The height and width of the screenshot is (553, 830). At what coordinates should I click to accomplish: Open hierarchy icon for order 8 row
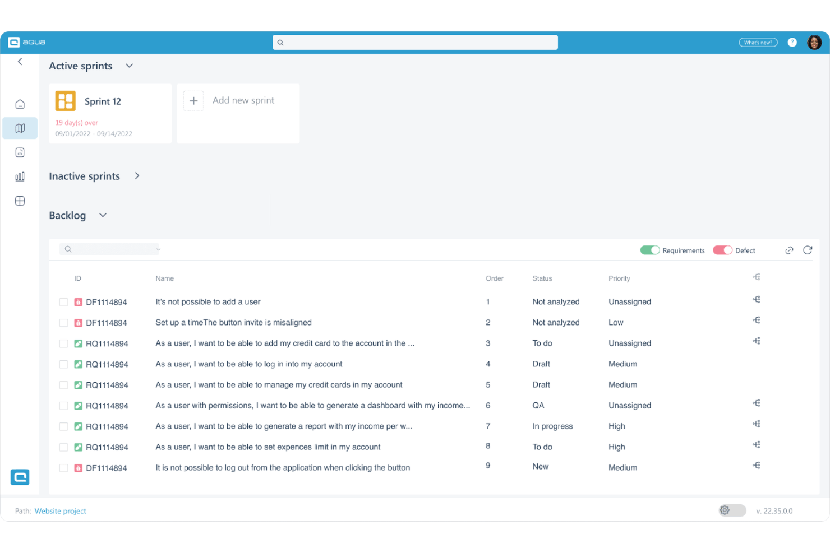pyautogui.click(x=757, y=445)
